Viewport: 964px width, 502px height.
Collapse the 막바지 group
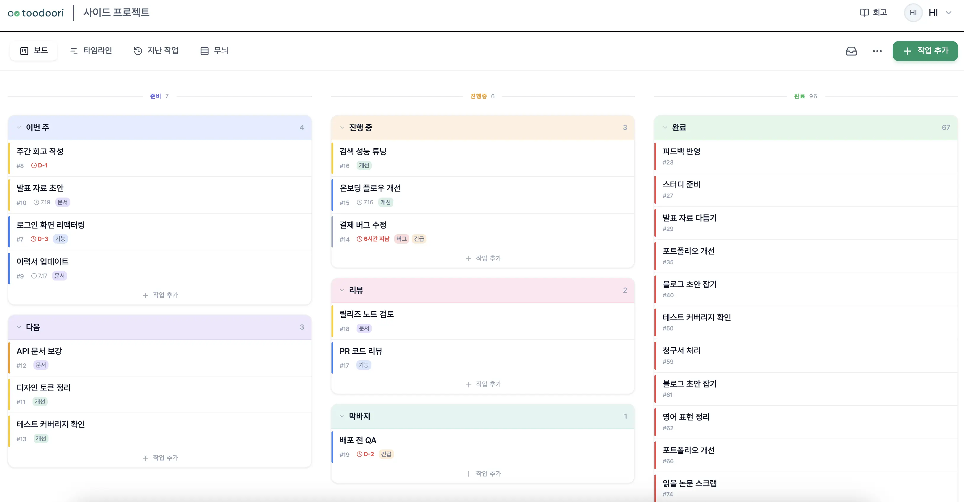342,416
